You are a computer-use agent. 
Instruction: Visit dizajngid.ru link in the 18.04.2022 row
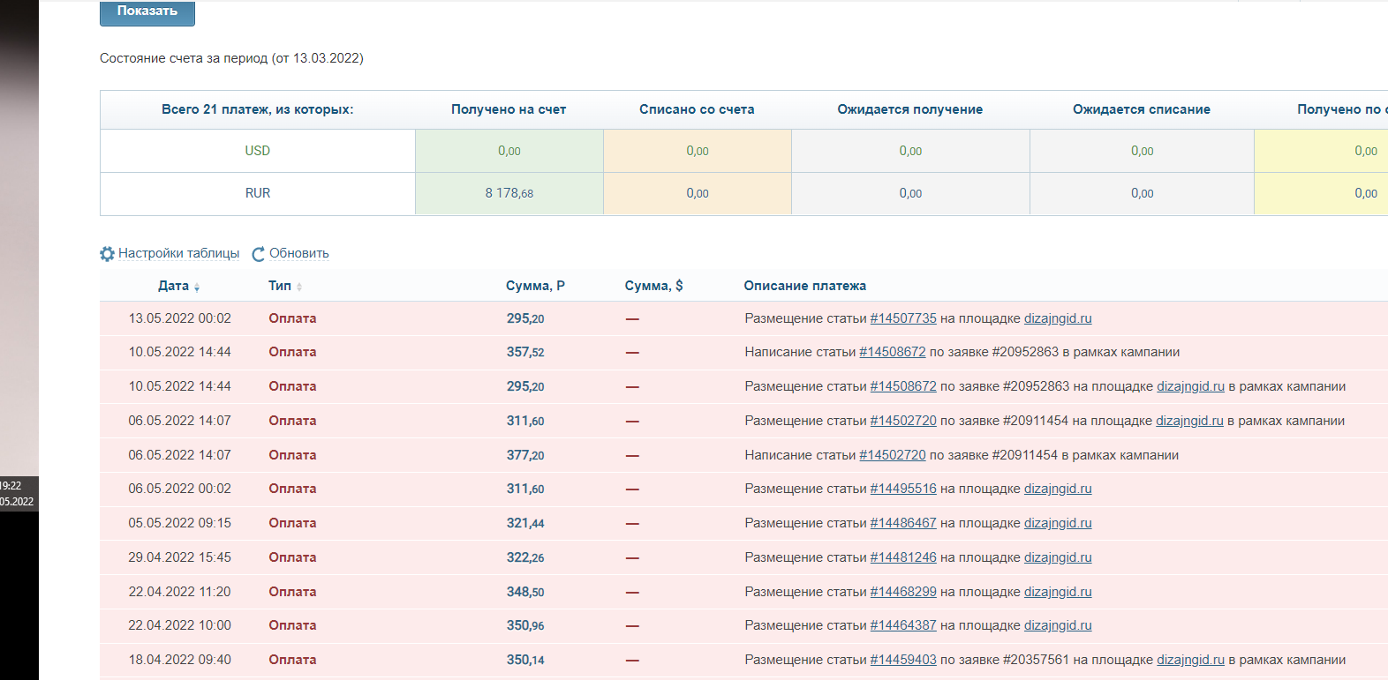[x=1190, y=660]
